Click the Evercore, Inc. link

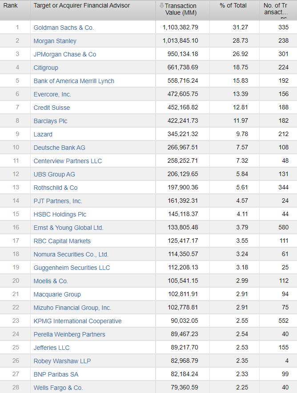(52, 94)
